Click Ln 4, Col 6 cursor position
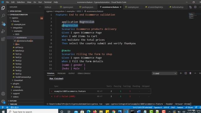This screenshot has width=201, height=113. pos(142,107)
